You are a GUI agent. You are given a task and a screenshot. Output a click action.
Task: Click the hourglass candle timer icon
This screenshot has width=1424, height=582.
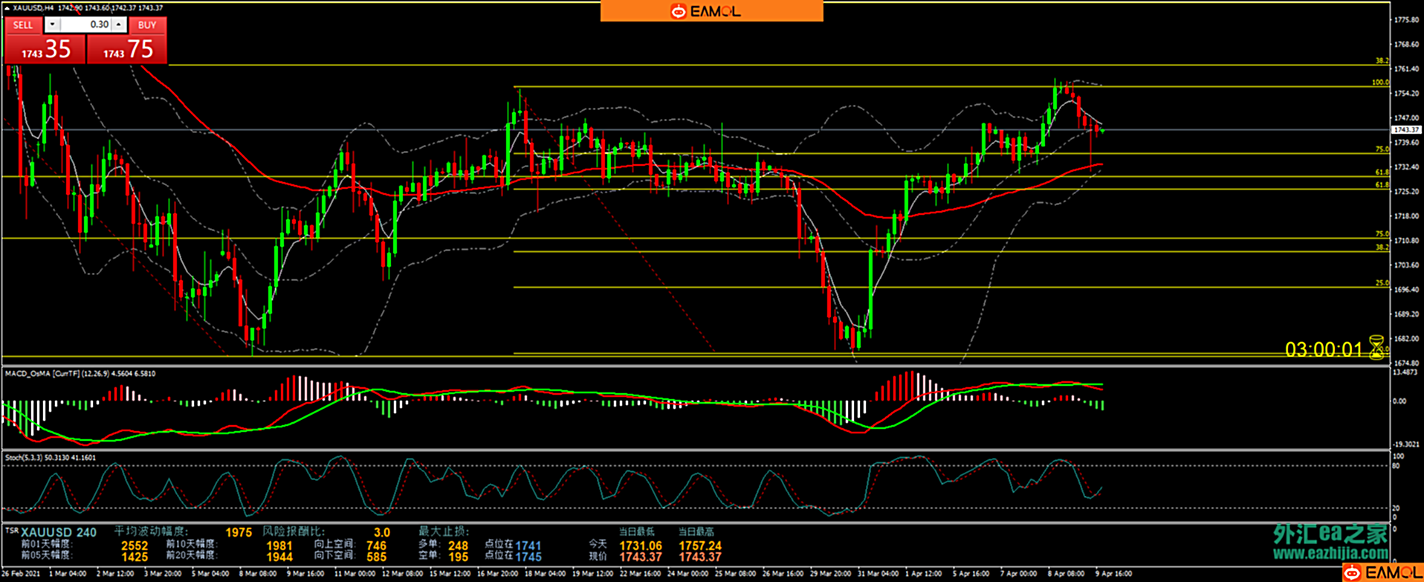[1376, 347]
